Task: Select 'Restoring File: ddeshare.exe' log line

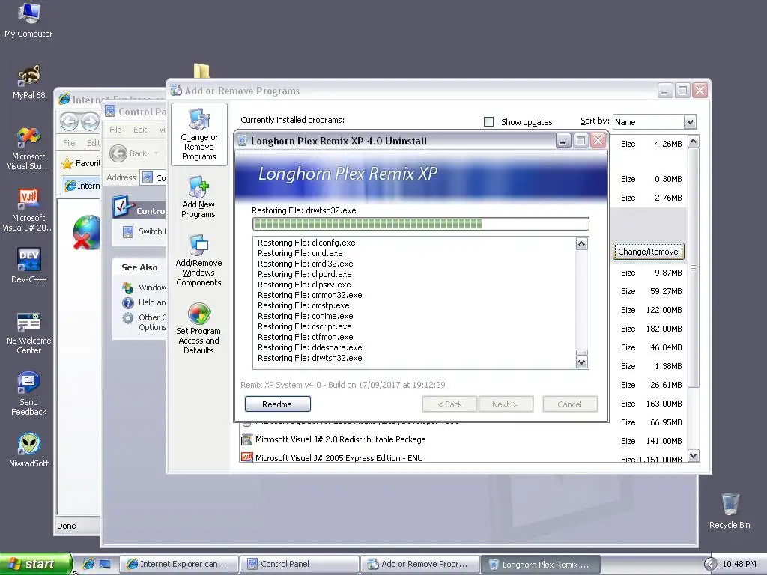Action: [x=309, y=347]
